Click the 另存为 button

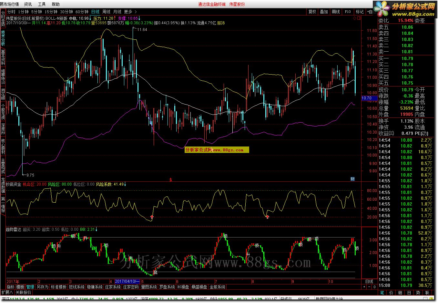pyautogui.click(x=42, y=287)
